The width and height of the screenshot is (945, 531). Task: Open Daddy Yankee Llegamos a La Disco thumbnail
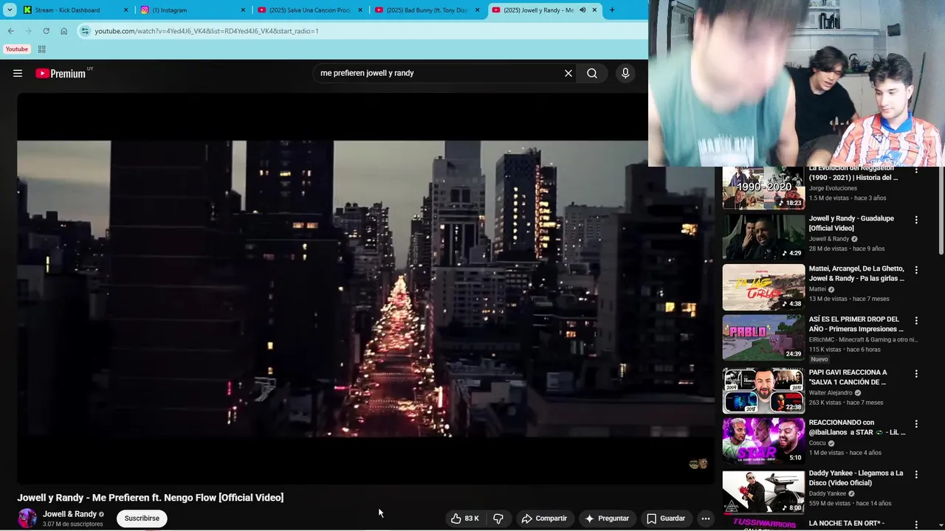tap(763, 491)
